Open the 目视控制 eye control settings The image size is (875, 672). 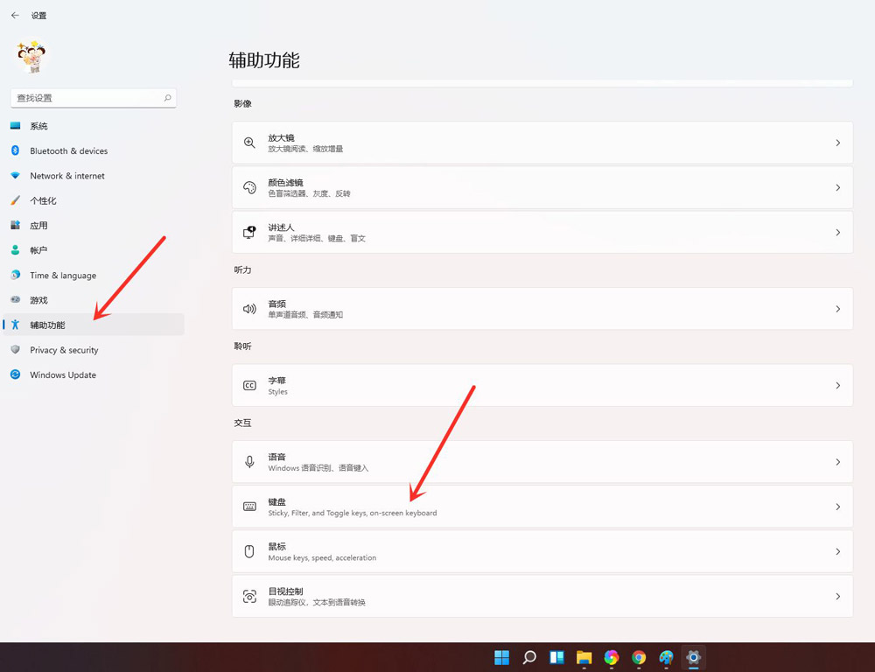tap(542, 596)
